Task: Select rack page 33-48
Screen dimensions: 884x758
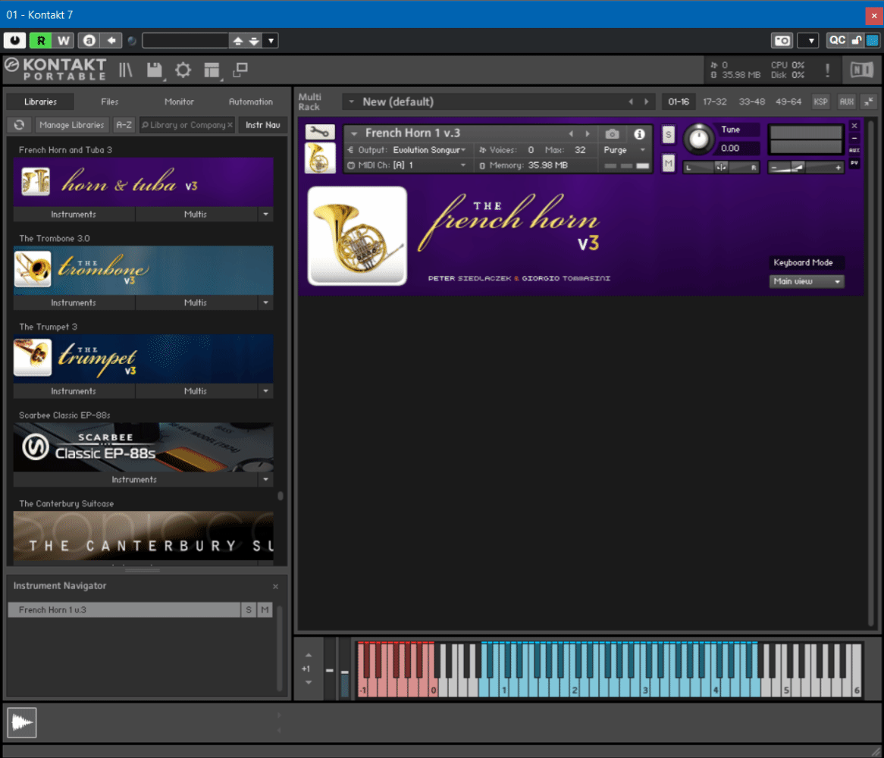Action: pyautogui.click(x=751, y=102)
